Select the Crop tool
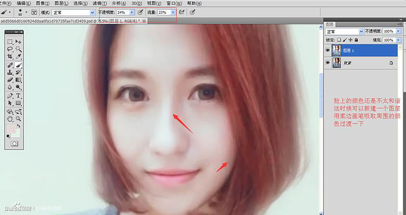 [10, 56]
